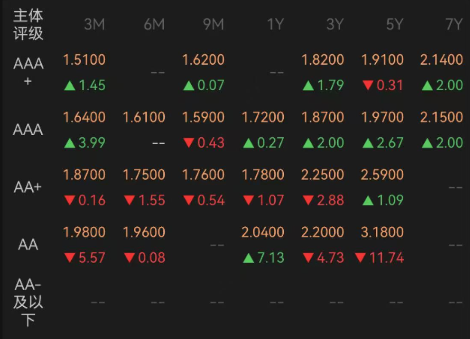Click the red down triangle next to 2.88

click(308, 201)
